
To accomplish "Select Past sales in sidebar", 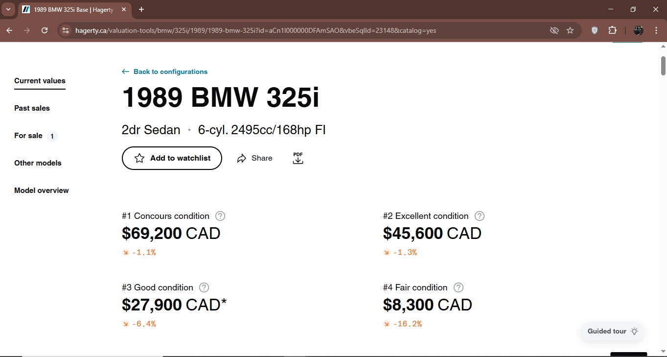I will 32,108.
